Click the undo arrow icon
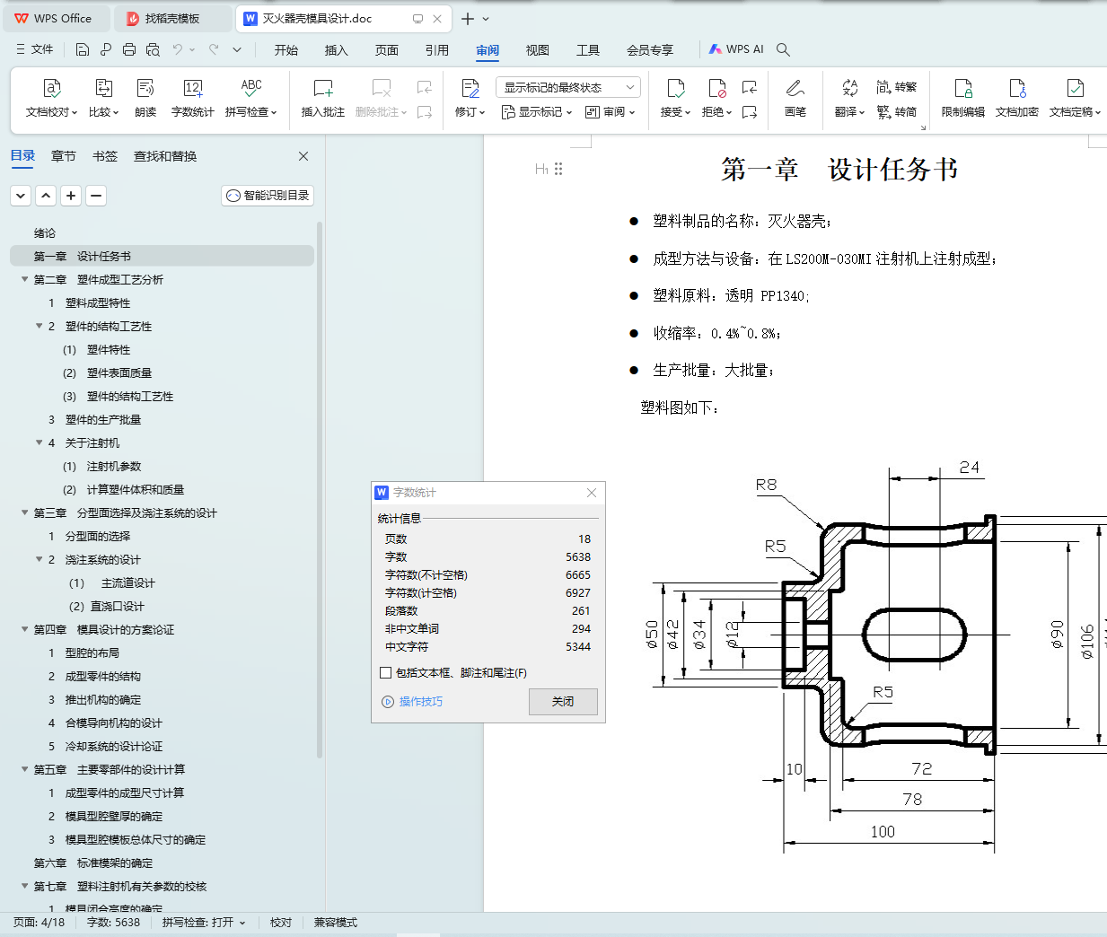This screenshot has width=1107, height=937. 178,49
